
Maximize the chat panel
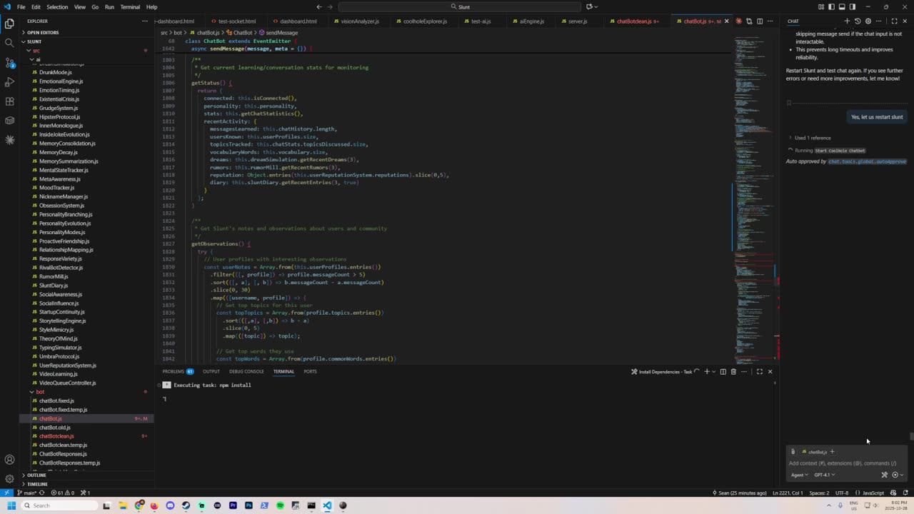[x=894, y=21]
